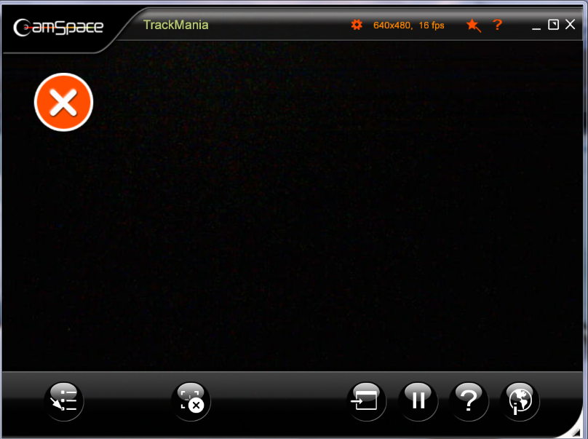
Task: Maximize the CamSpace window
Action: point(553,25)
